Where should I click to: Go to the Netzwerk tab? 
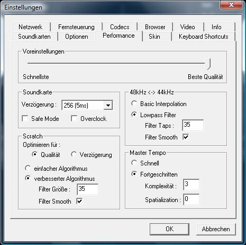[x=31, y=27]
